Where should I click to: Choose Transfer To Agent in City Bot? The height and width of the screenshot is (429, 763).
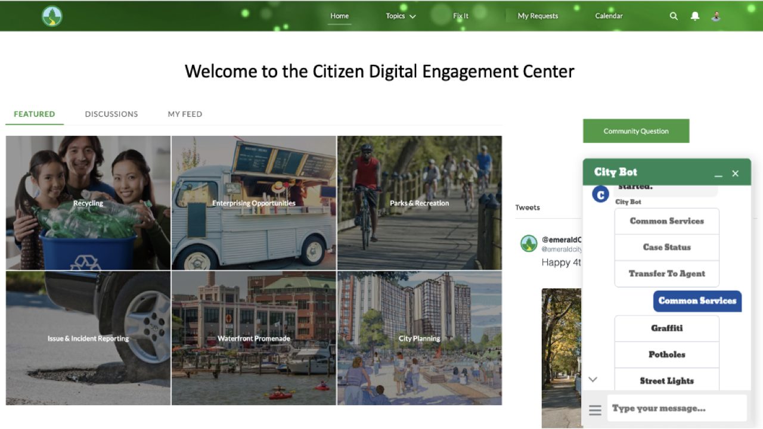(666, 273)
